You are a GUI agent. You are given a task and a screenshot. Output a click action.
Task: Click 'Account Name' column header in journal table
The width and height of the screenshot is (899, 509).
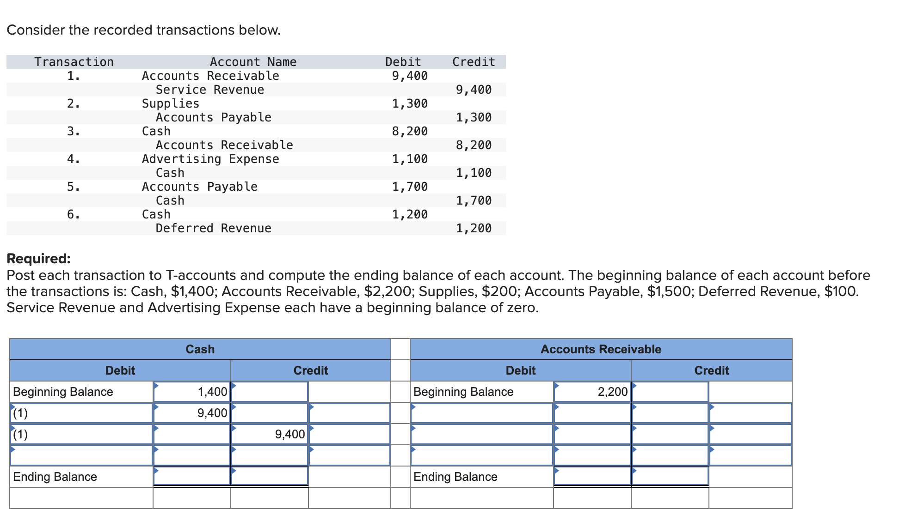coord(253,62)
